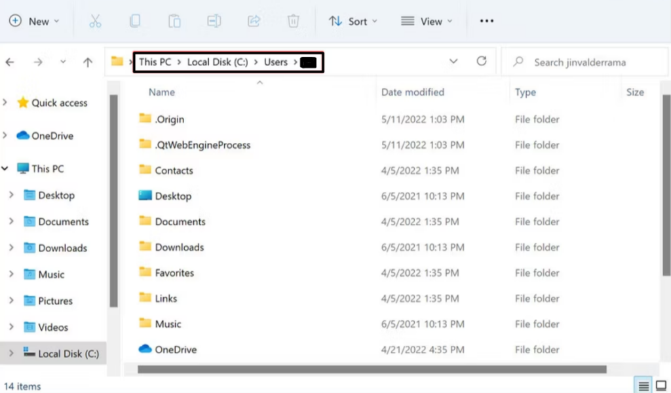This screenshot has height=393, width=671.
Task: Collapse the This PC tree node
Action: click(x=6, y=168)
